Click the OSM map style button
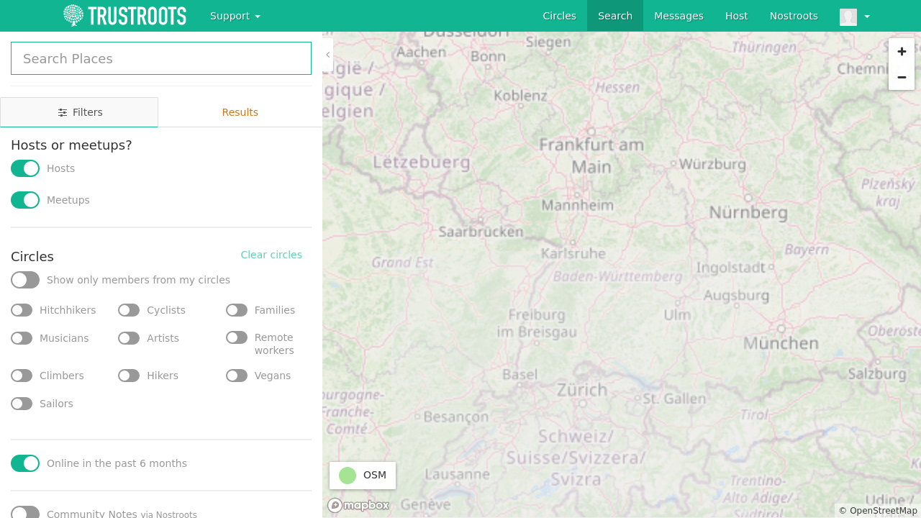Viewport: 921px width, 518px height. (363, 476)
